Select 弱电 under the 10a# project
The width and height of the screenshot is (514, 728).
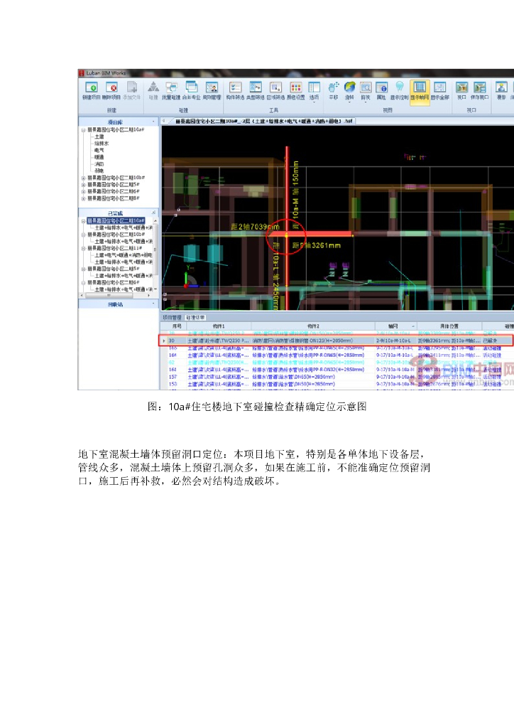(99, 171)
